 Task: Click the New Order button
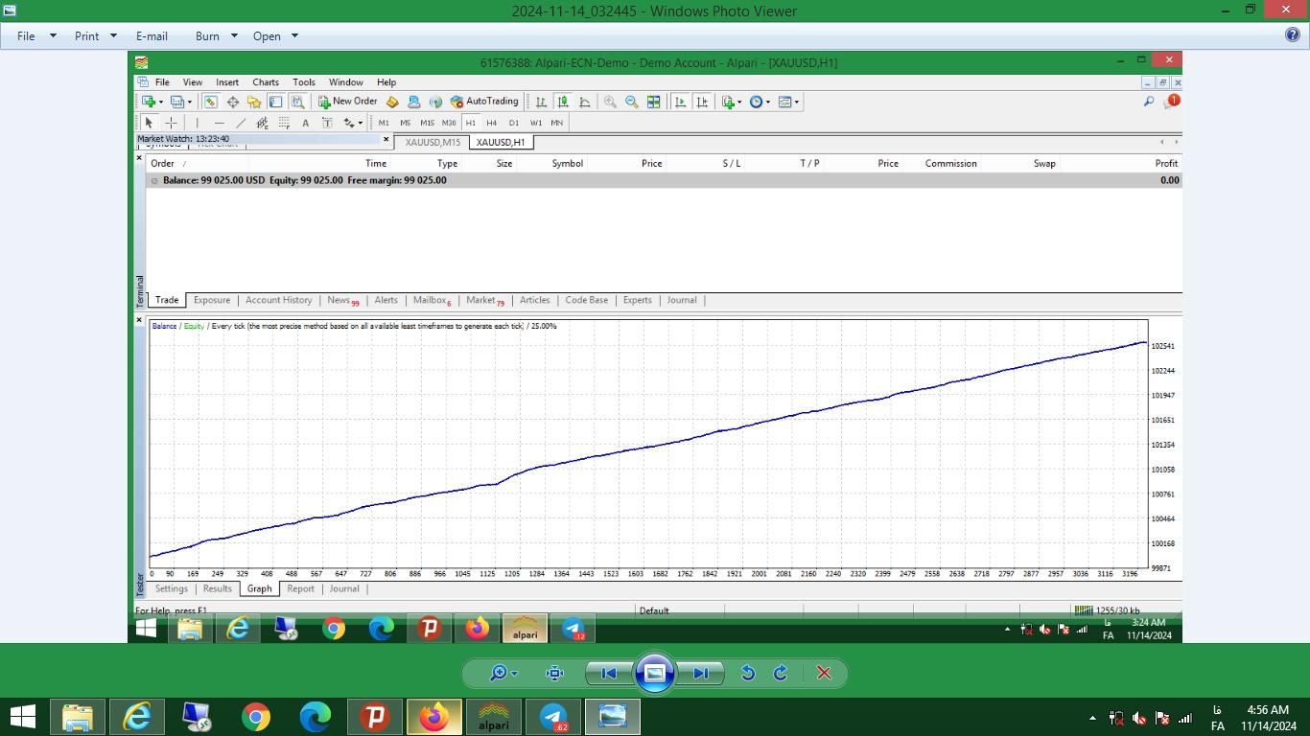347,102
